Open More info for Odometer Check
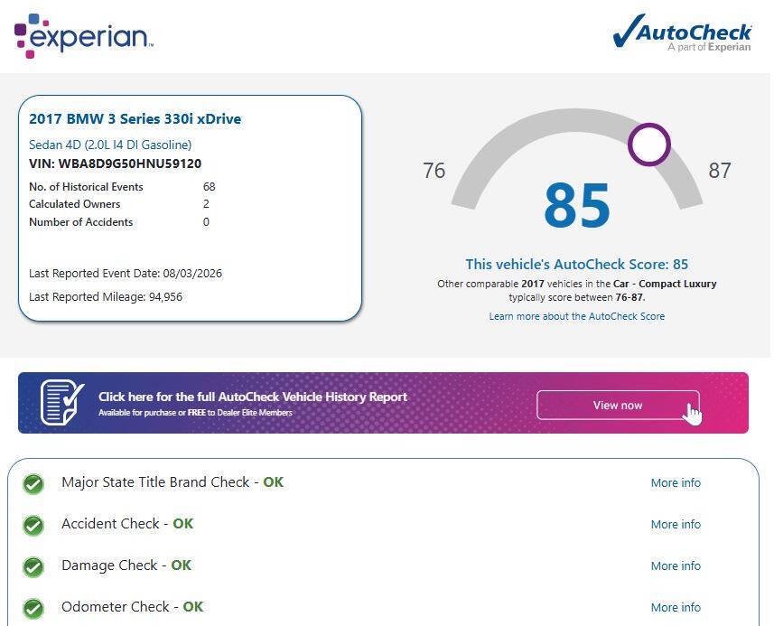The height and width of the screenshot is (626, 774). [x=676, y=607]
